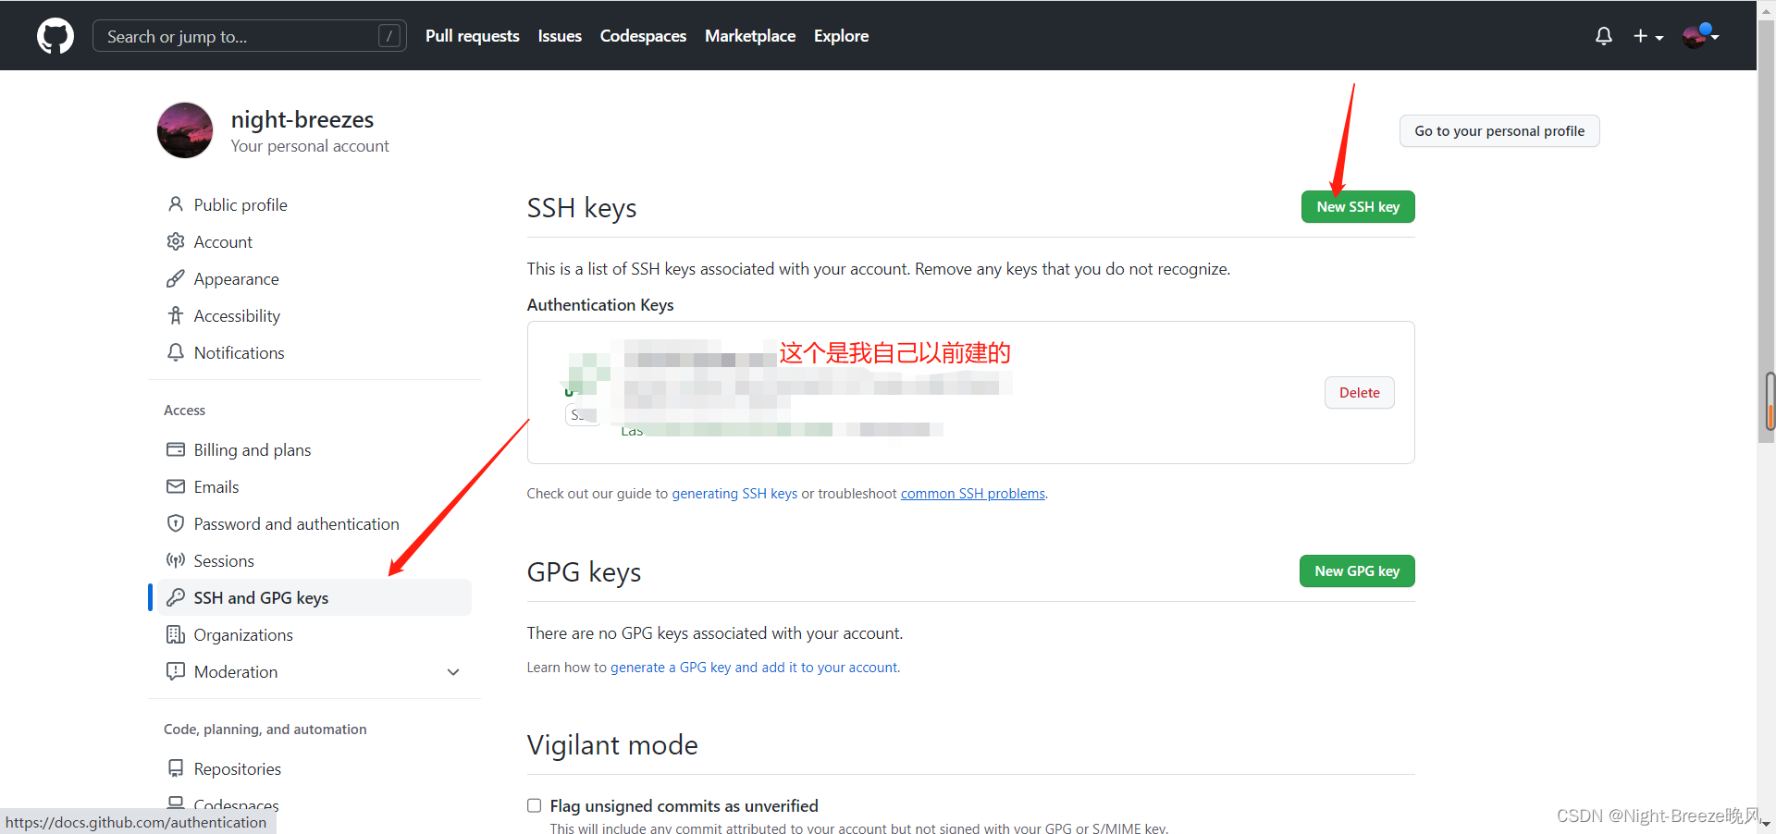
Task: Check Flag unsigned commits as unverified
Action: coord(534,805)
